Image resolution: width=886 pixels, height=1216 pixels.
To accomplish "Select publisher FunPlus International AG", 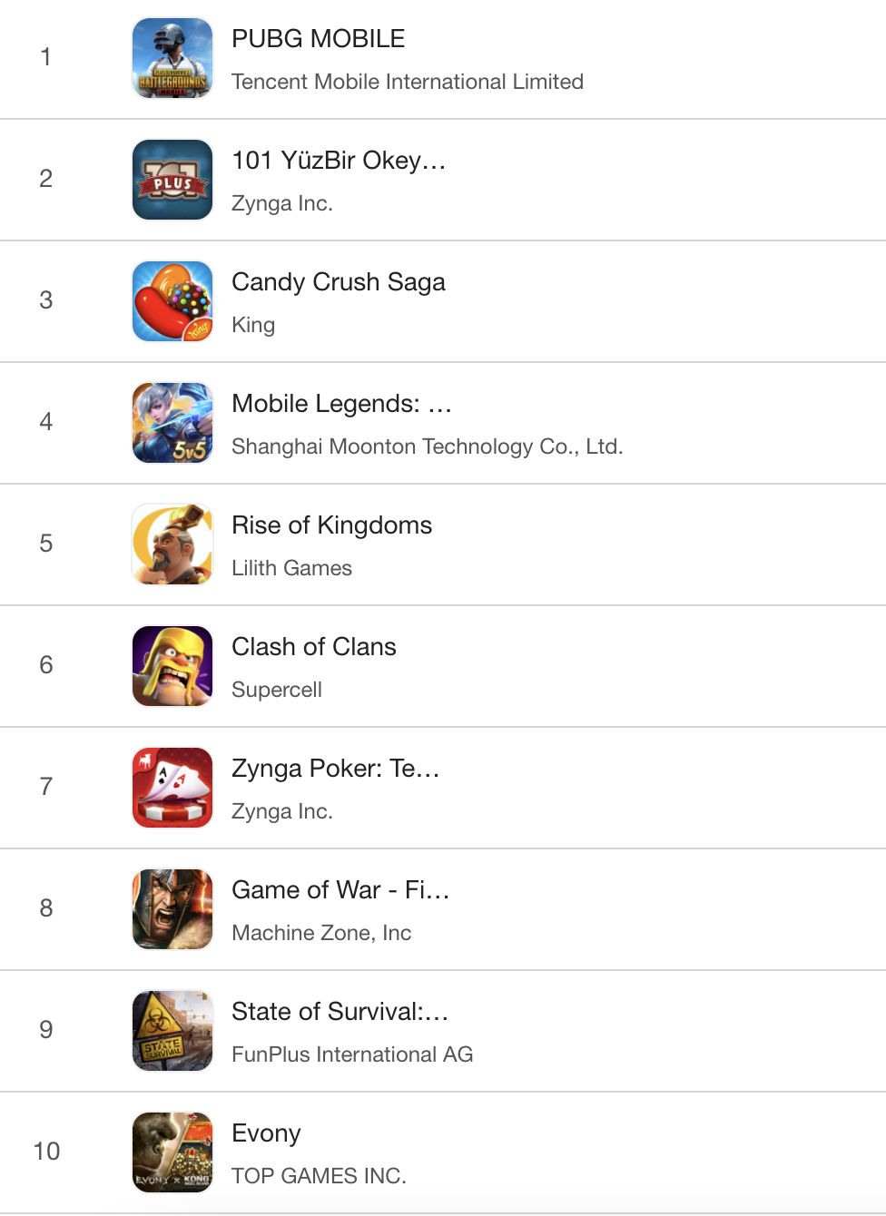I will pos(351,1054).
